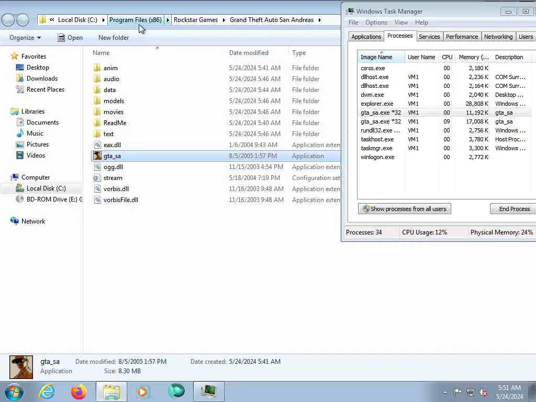Click Show processes from all users
Screen dimensions: 536x402
click(x=405, y=209)
